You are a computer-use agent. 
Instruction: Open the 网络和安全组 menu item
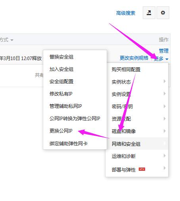(137, 144)
